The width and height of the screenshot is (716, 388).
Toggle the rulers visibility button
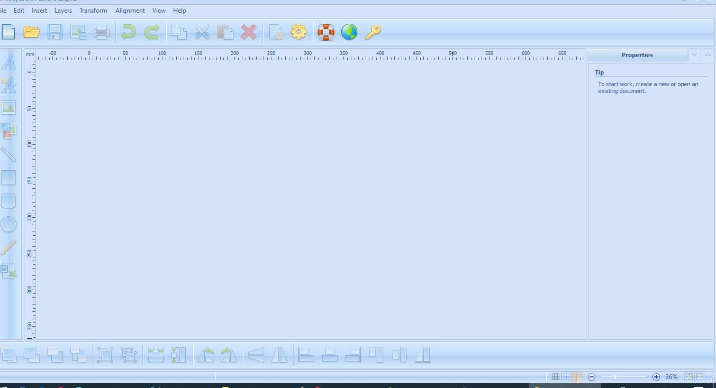[577, 377]
